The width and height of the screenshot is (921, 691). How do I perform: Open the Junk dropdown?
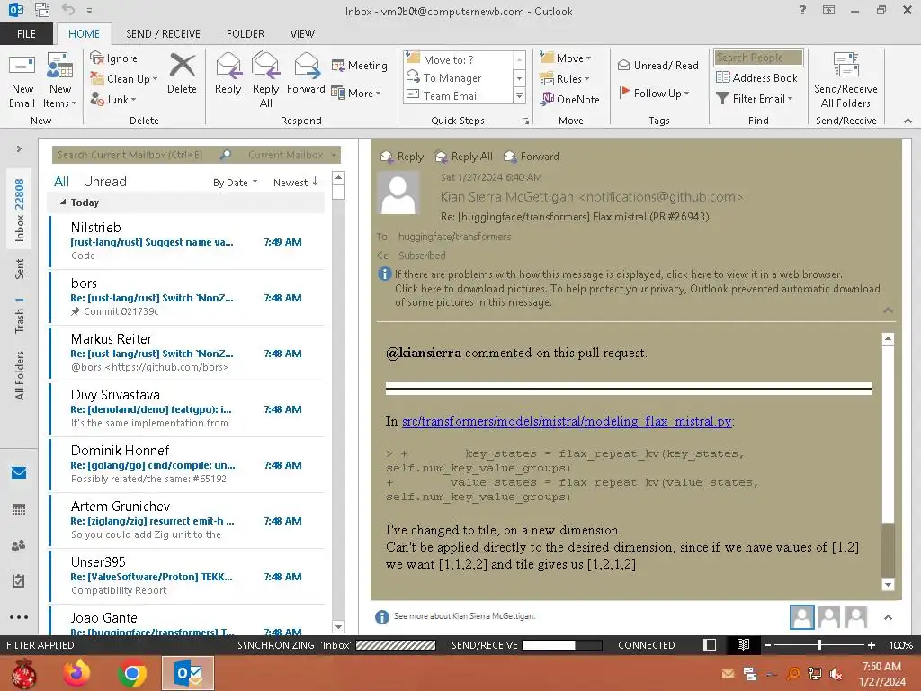113,99
